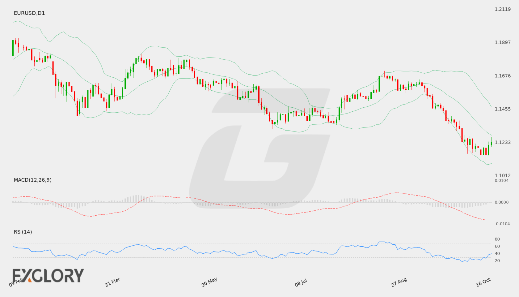Screen dimensions: 519x297
Task: Click the 1.1012 price axis label
Action: [x=503, y=175]
